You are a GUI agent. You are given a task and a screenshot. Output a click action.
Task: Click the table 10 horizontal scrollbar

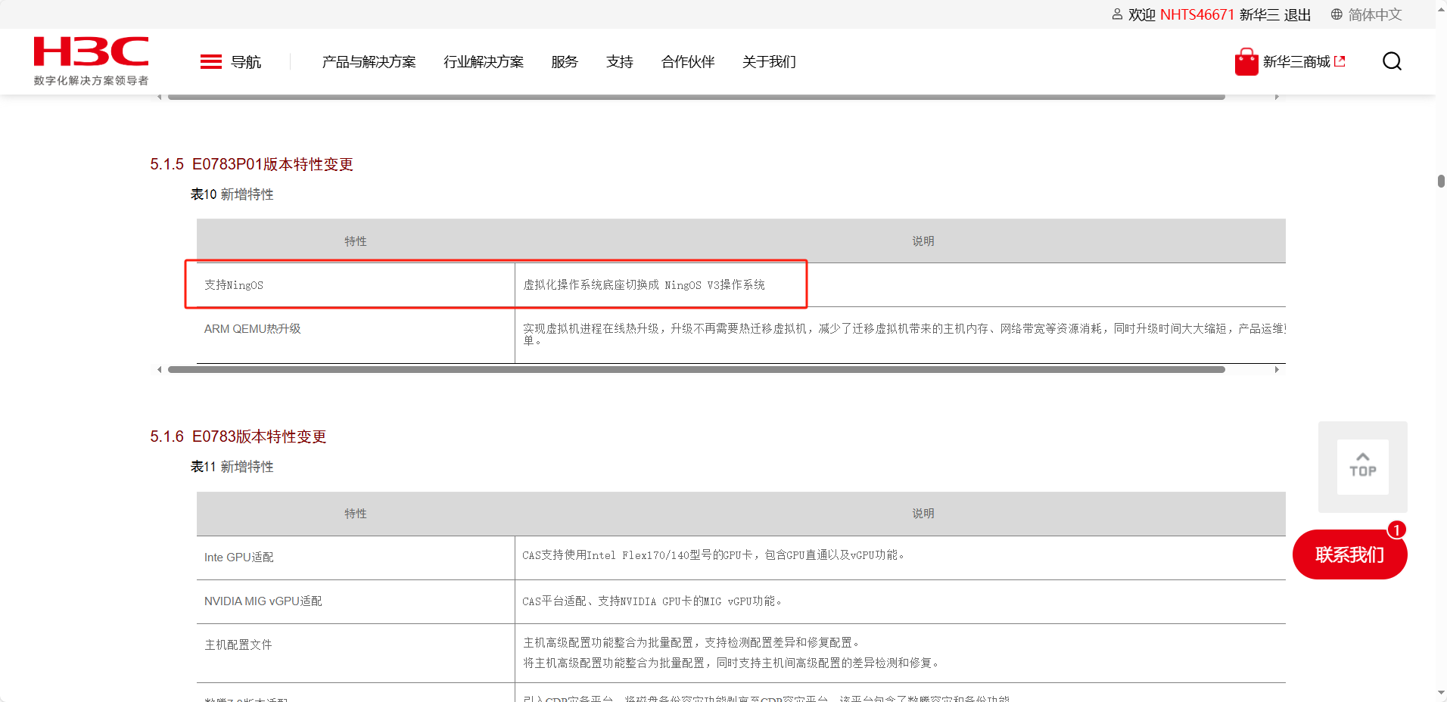tap(696, 369)
